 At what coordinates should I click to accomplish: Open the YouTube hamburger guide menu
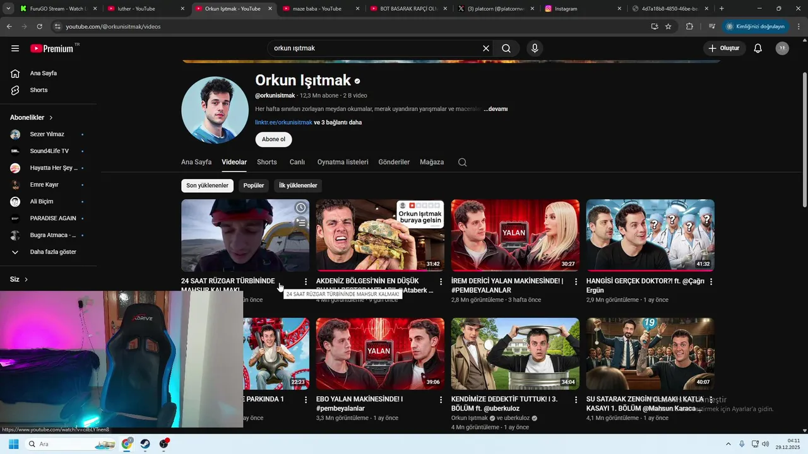(15, 49)
